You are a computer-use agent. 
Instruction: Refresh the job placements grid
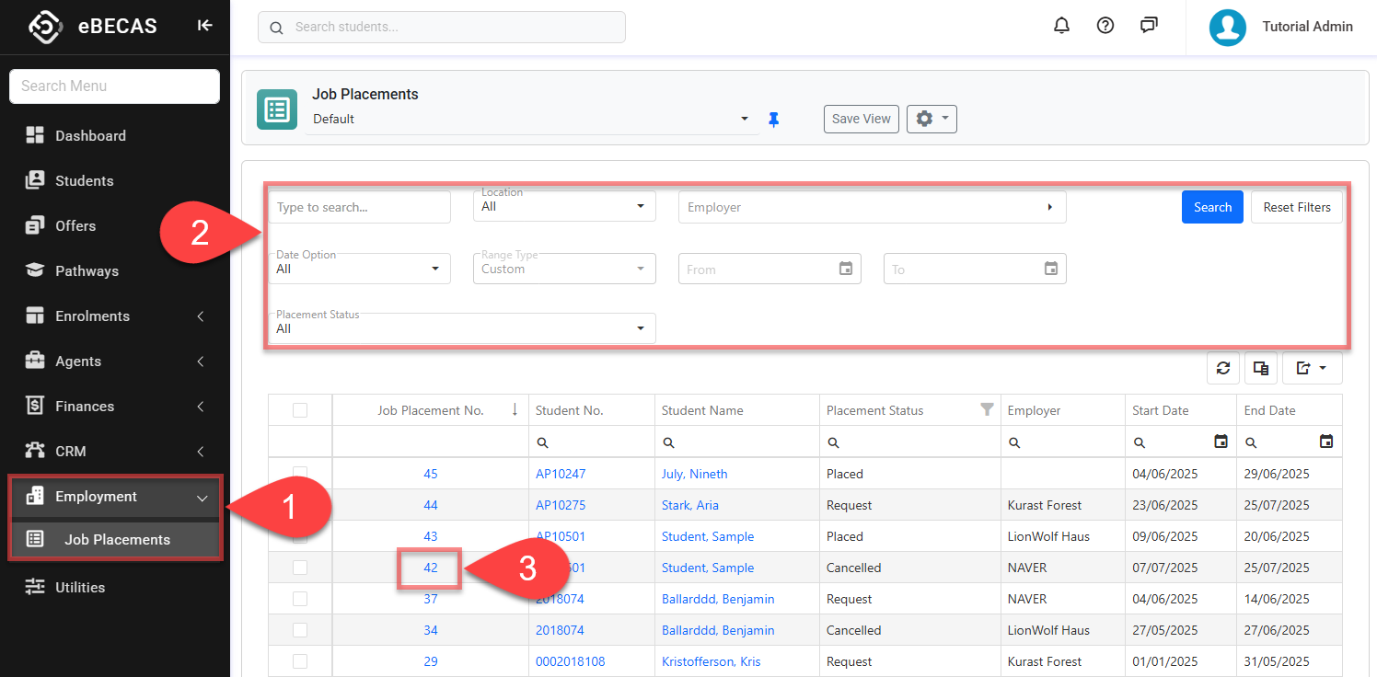coord(1223,368)
